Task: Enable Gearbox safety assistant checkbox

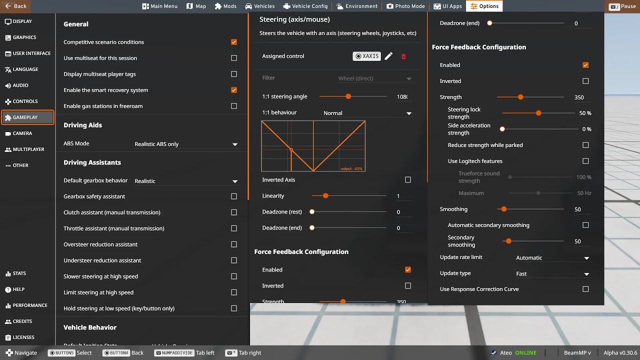Action: point(234,196)
